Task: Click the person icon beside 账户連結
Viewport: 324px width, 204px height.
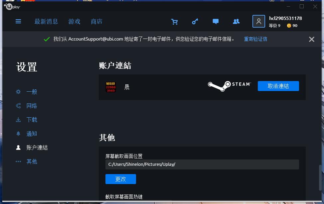Action: 18,148
